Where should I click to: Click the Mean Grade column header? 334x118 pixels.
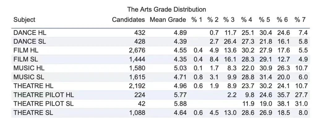click(168, 20)
